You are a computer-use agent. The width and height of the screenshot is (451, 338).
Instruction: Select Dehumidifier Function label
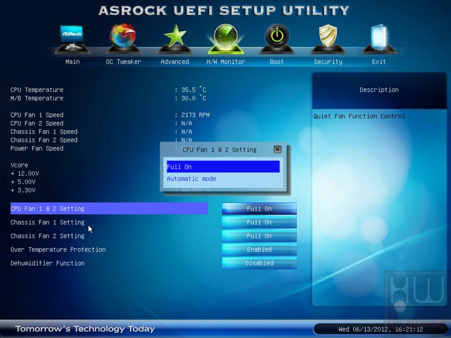[x=47, y=263]
